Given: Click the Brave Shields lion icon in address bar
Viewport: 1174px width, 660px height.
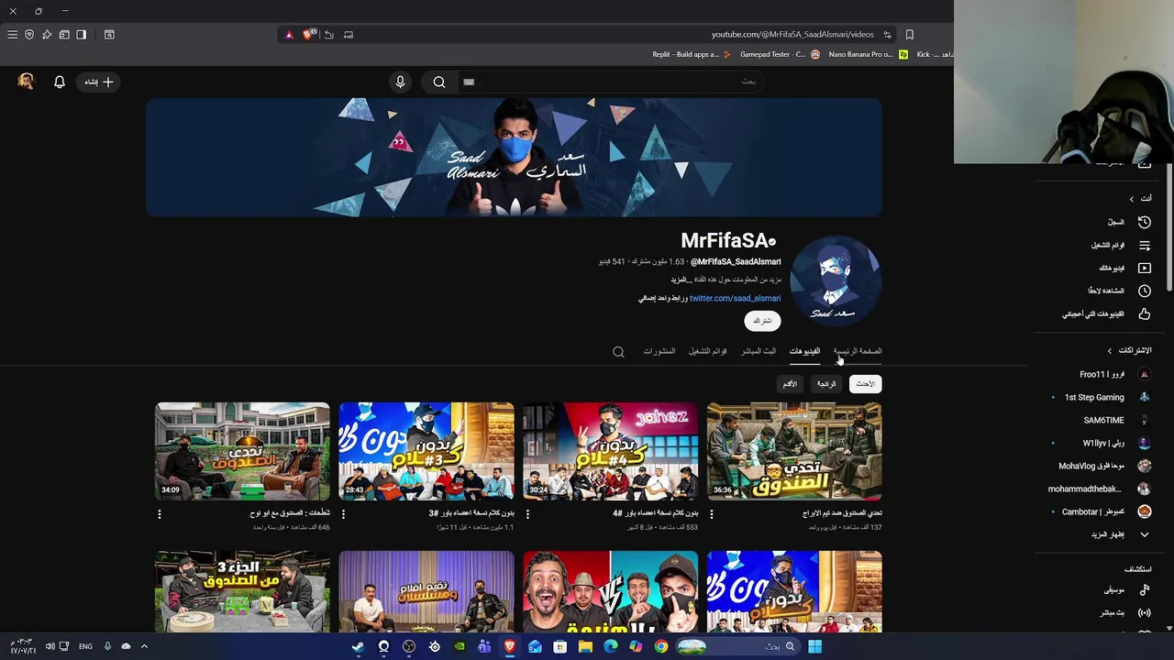Looking at the screenshot, I should point(309,35).
